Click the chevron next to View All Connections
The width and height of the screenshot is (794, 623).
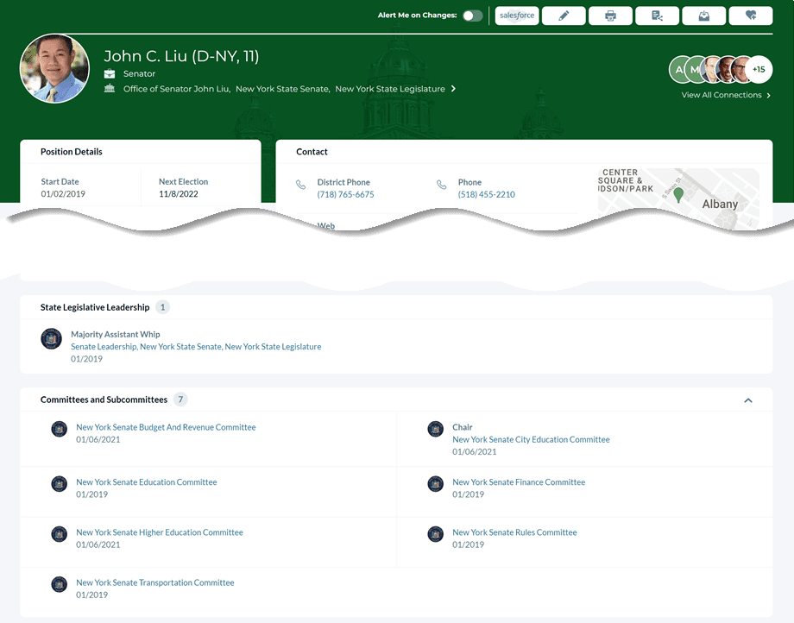tap(769, 95)
